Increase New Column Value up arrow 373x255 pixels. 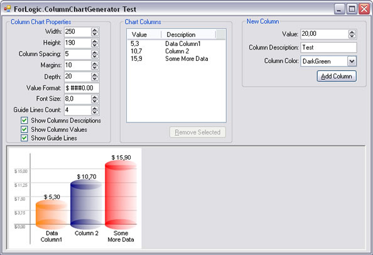[352, 32]
